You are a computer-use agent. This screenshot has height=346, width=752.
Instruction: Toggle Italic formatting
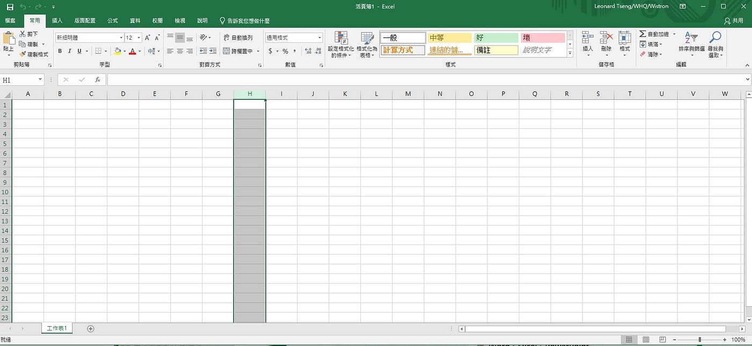click(x=69, y=51)
